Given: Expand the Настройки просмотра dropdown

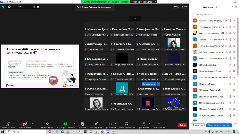Looking at the screenshot, I should tap(144, 2).
